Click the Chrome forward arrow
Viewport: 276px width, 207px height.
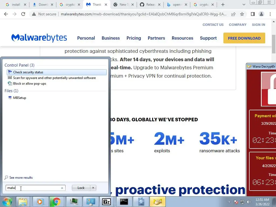pyautogui.click(x=15, y=14)
